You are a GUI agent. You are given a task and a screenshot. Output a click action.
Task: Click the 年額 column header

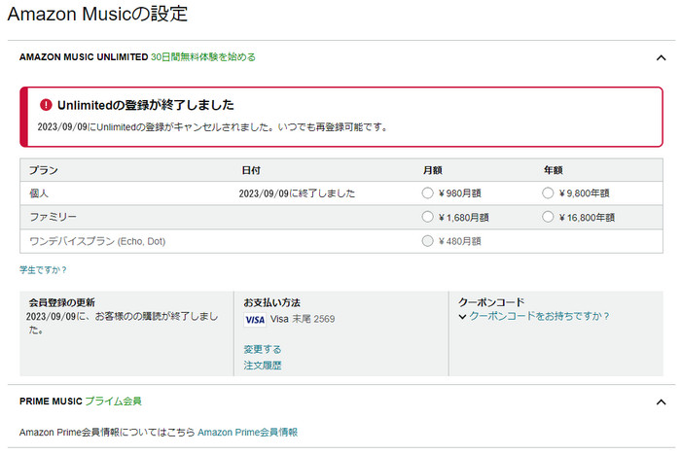(x=554, y=170)
